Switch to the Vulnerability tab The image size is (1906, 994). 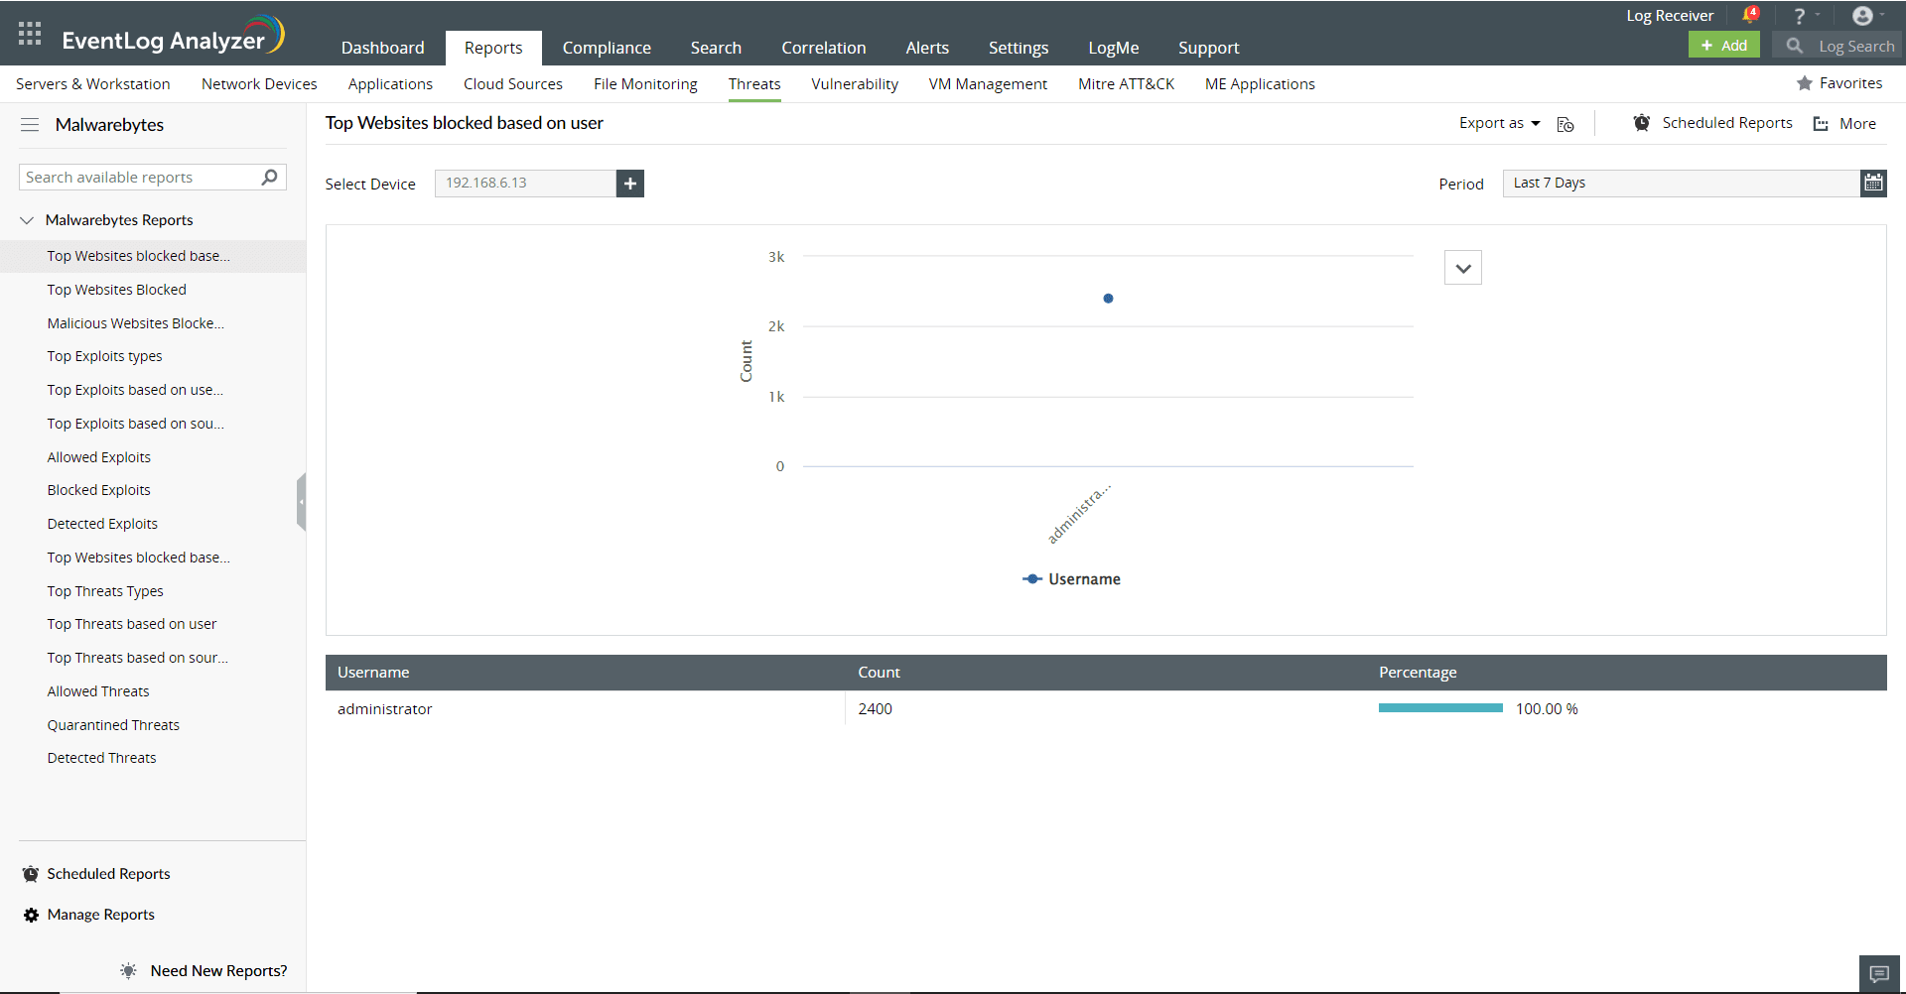tap(854, 83)
